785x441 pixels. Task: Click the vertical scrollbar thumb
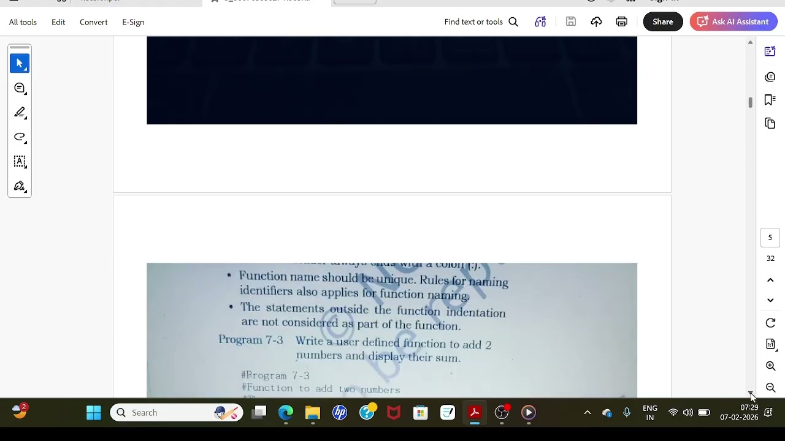[750, 102]
